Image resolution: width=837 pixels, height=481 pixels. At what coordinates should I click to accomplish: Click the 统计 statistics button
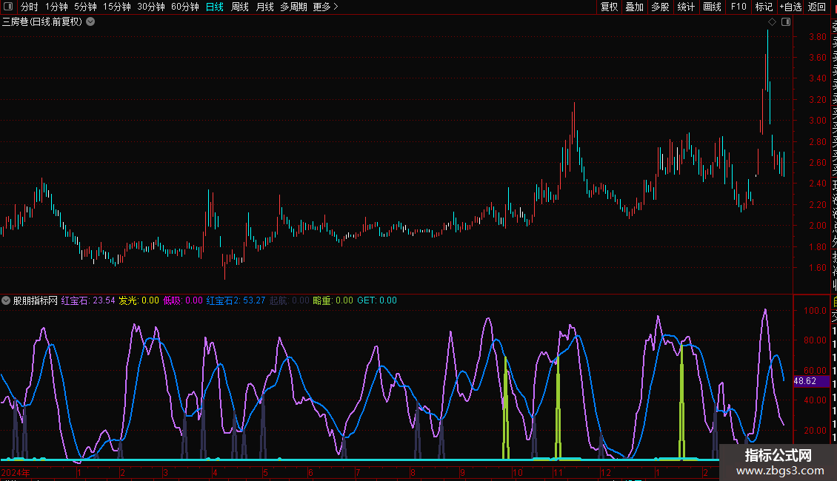(x=686, y=7)
